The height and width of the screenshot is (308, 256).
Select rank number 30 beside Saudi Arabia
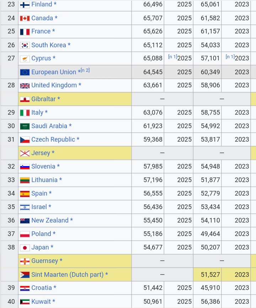coord(11,126)
